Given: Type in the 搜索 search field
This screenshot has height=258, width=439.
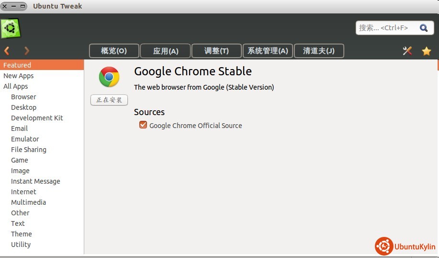Looking at the screenshot, I should (x=385, y=28).
